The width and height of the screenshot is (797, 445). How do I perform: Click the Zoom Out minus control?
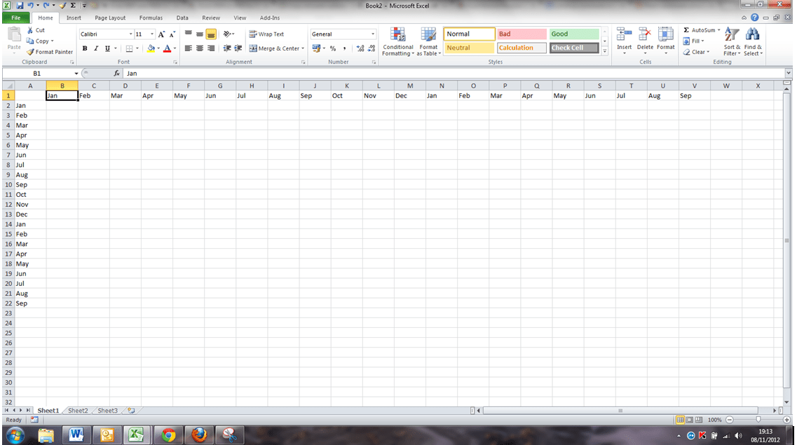[729, 420]
